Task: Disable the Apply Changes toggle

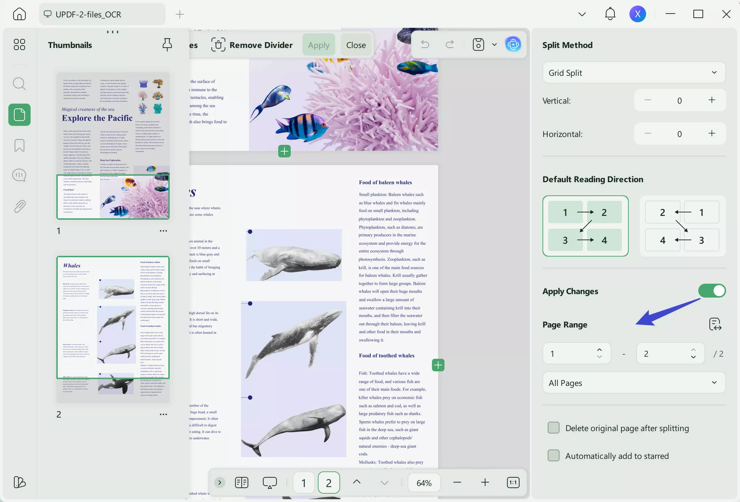Action: (711, 291)
